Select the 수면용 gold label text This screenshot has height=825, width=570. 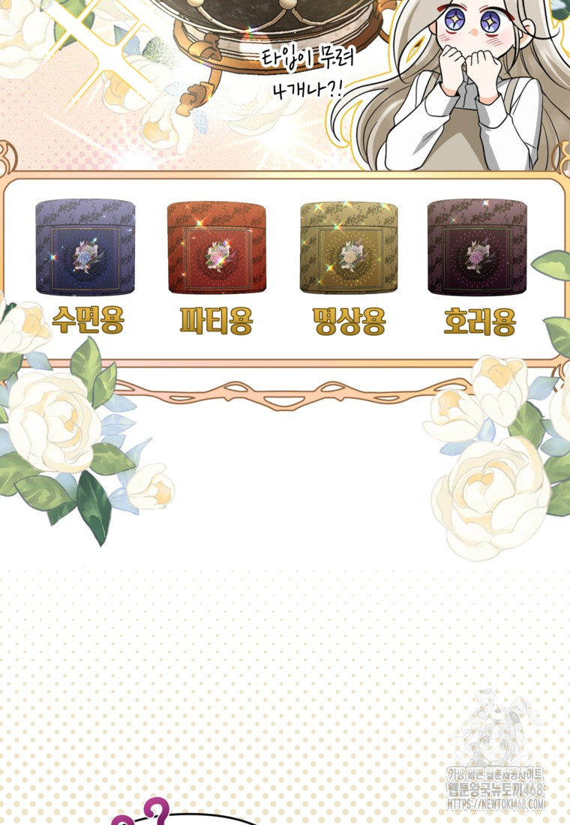(88, 320)
